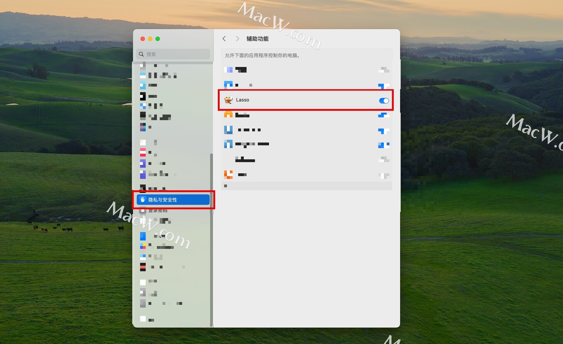Click the Lasso app icon

tap(228, 100)
